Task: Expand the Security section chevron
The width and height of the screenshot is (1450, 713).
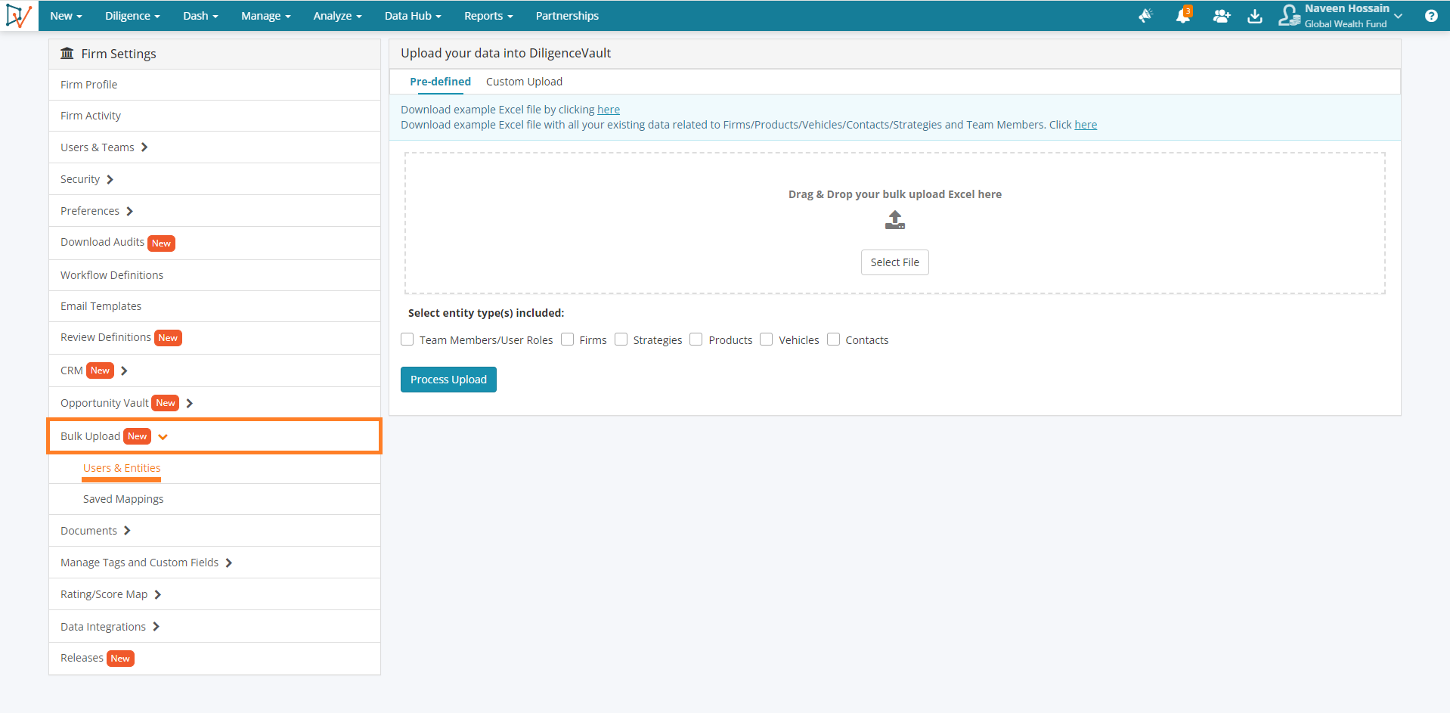Action: (x=110, y=179)
